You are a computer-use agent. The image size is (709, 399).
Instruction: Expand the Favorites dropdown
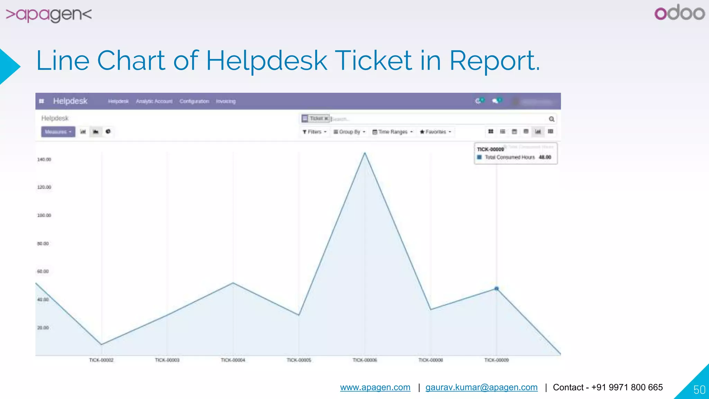tap(436, 132)
